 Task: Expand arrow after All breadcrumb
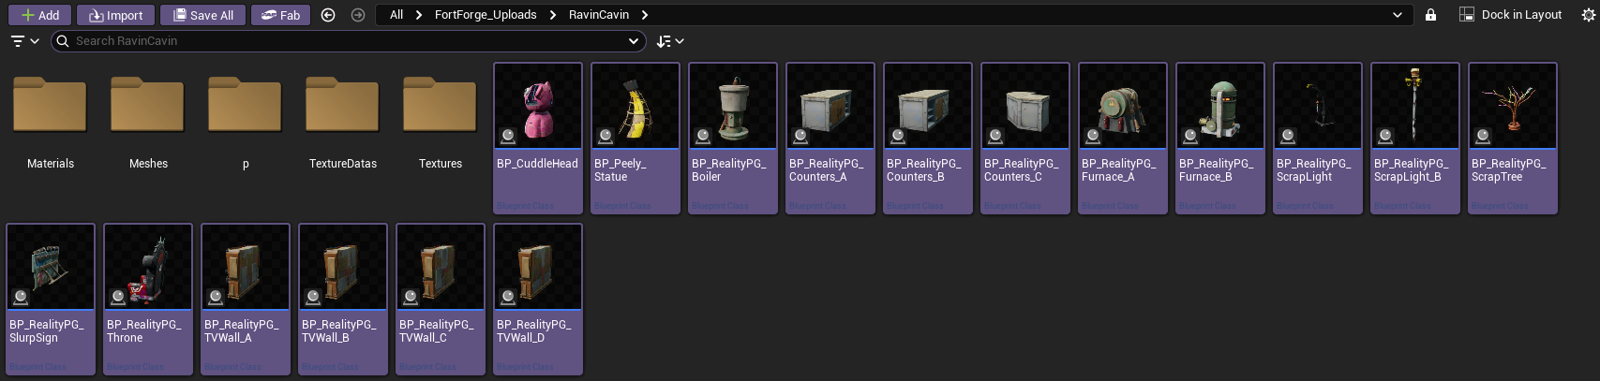tap(419, 15)
